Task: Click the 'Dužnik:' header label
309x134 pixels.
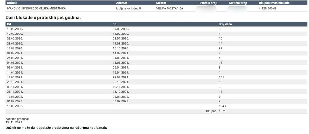Action: tap(12, 3)
